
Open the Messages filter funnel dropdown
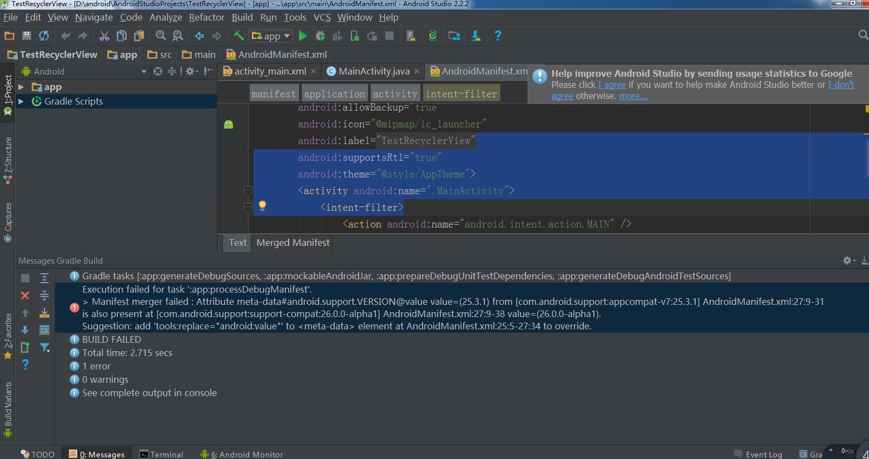pos(45,348)
